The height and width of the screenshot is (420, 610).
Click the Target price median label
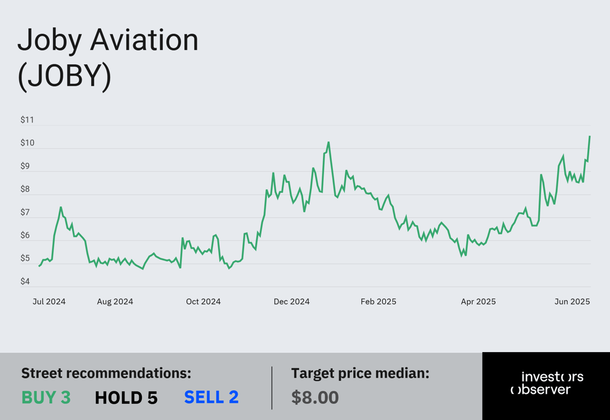coord(360,374)
